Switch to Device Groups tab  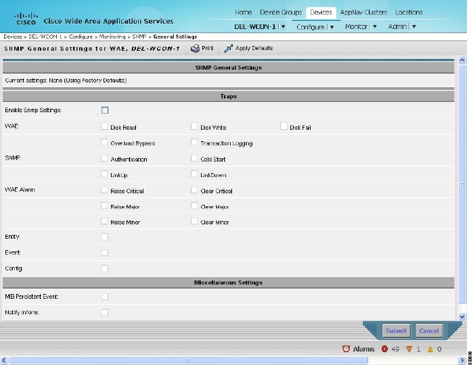[281, 12]
